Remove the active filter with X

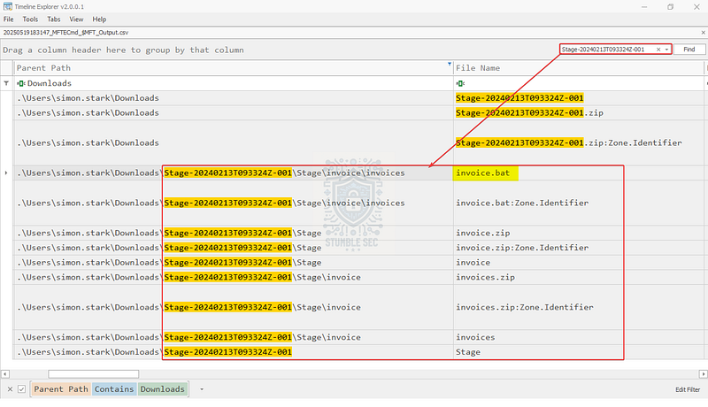tap(10, 389)
